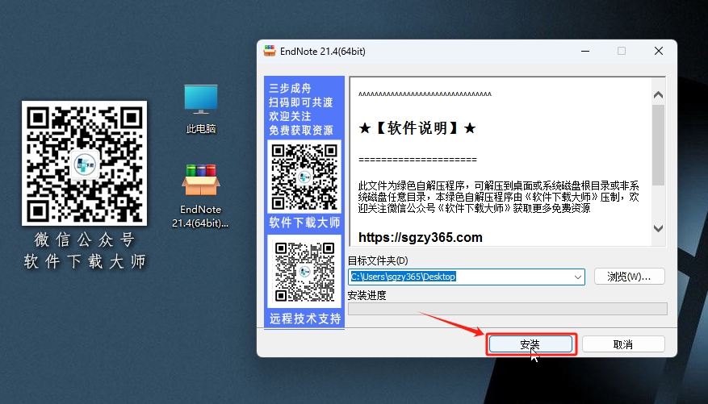Viewport: 708px width, 404px height.
Task: Click the 安装进度 progress bar
Action: 508,309
